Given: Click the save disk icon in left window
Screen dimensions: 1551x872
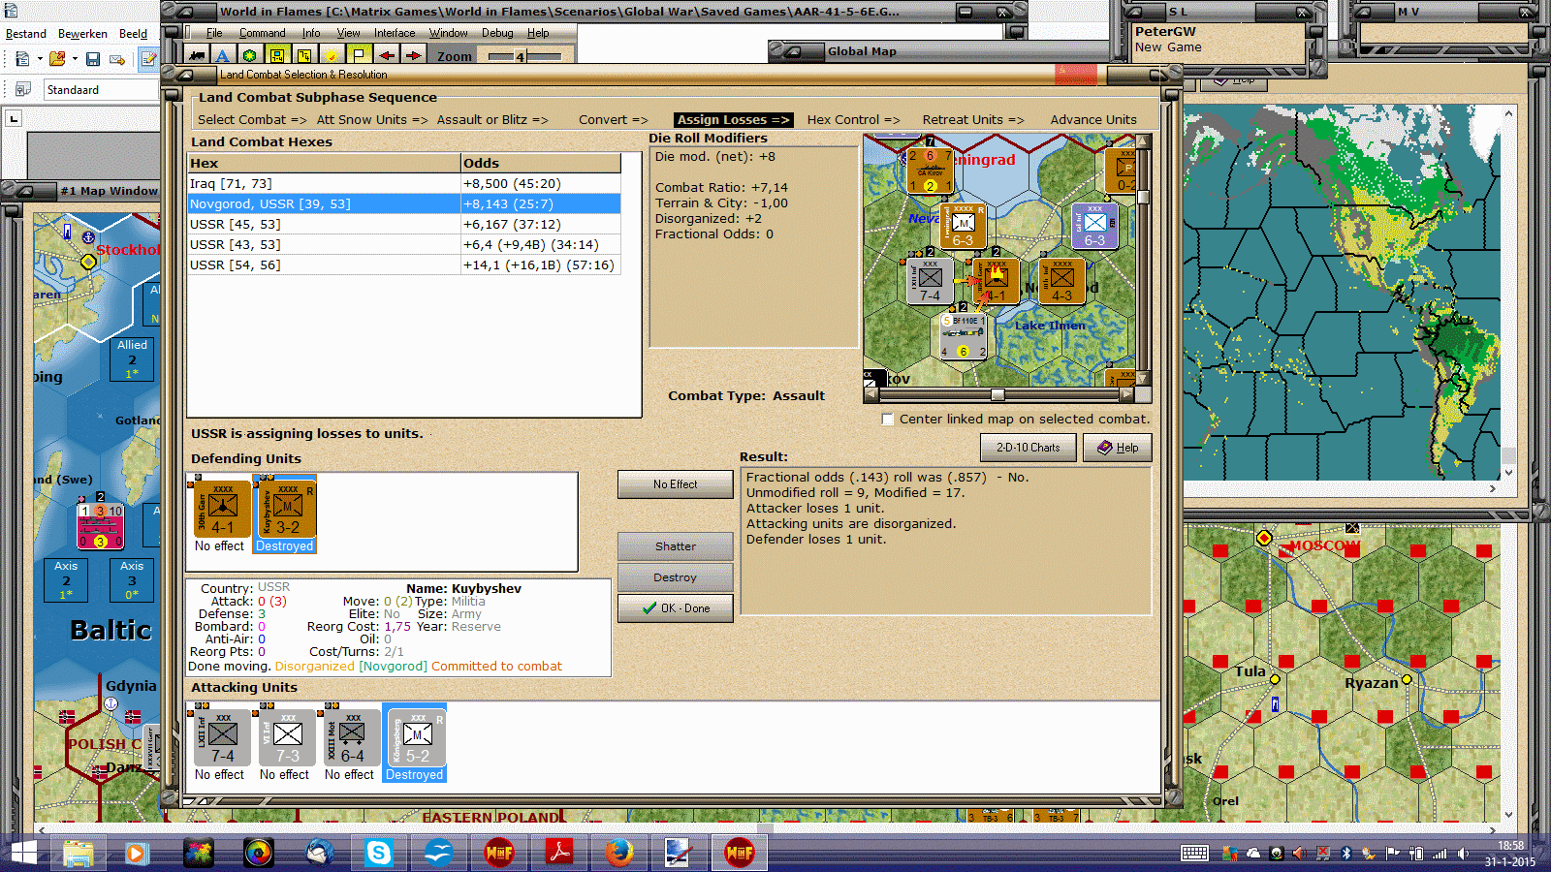Looking at the screenshot, I should tap(93, 59).
